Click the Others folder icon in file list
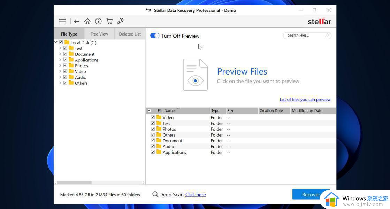The height and width of the screenshot is (209, 390). tap(159, 135)
